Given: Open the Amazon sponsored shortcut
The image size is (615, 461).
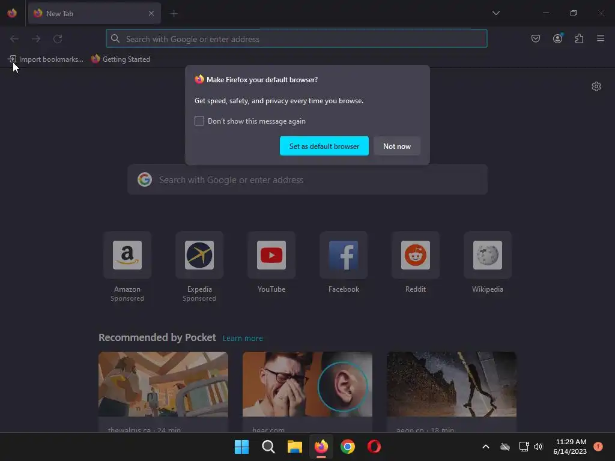Looking at the screenshot, I should (x=127, y=255).
